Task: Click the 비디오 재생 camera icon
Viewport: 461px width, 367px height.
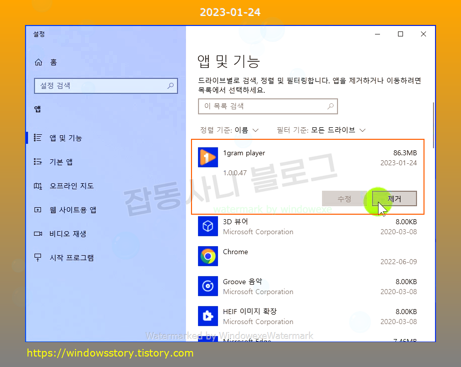Action: (x=38, y=234)
